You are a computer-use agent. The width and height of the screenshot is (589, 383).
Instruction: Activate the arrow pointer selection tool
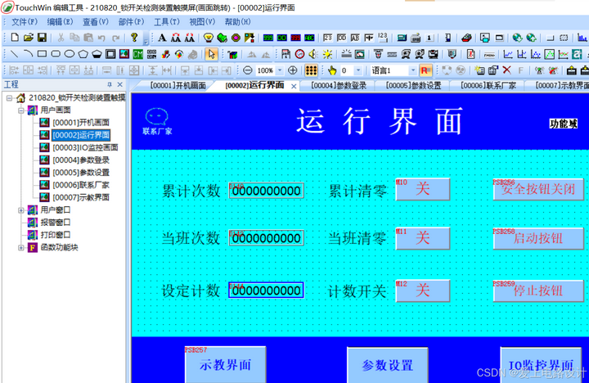[212, 54]
